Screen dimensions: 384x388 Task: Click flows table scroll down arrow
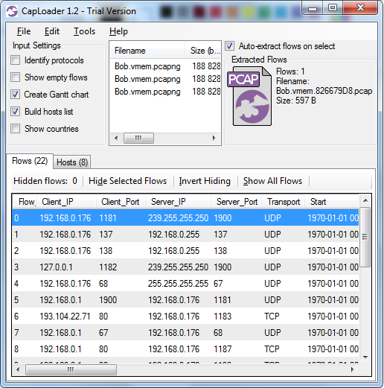click(365, 357)
